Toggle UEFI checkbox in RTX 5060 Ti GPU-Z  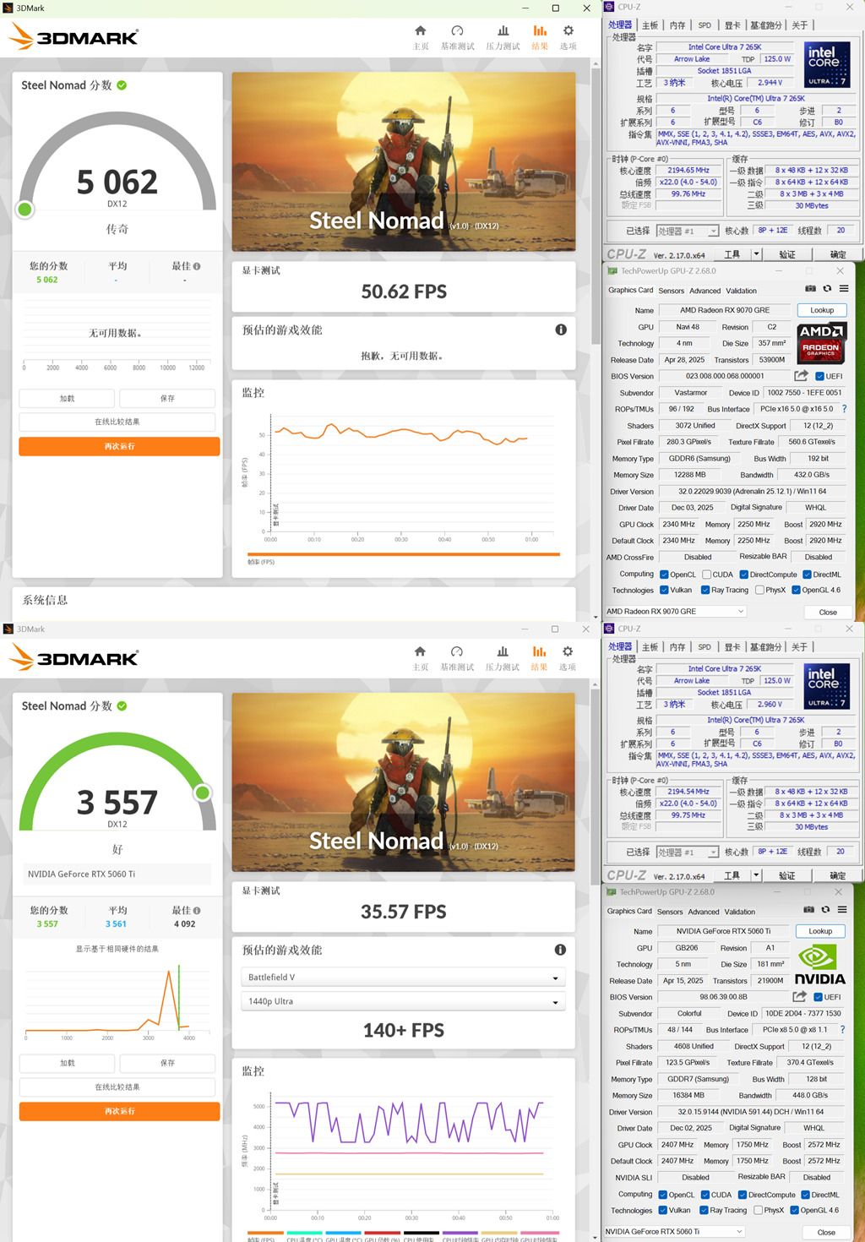coord(818,997)
